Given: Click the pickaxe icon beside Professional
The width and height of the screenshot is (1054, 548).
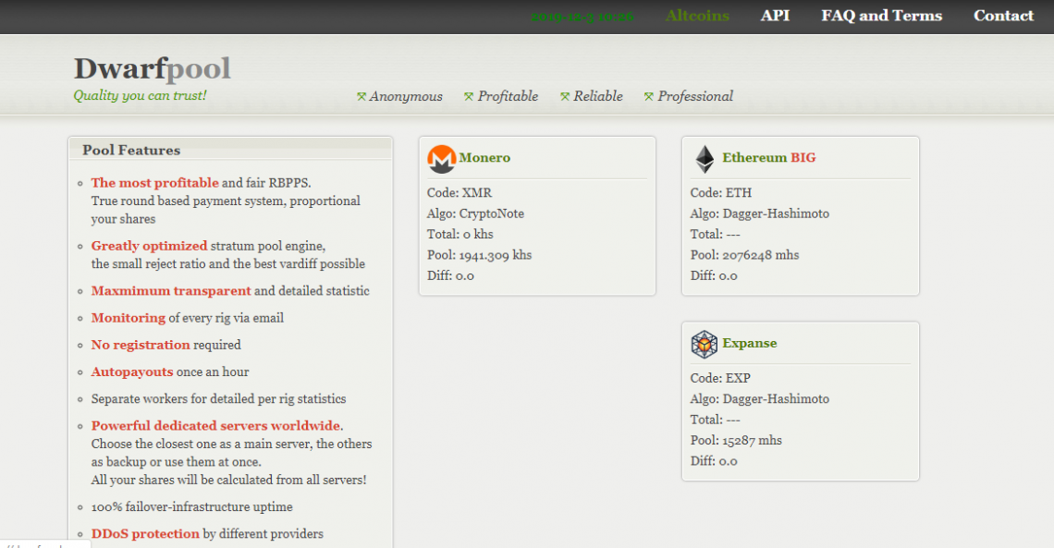Looking at the screenshot, I should (x=649, y=97).
